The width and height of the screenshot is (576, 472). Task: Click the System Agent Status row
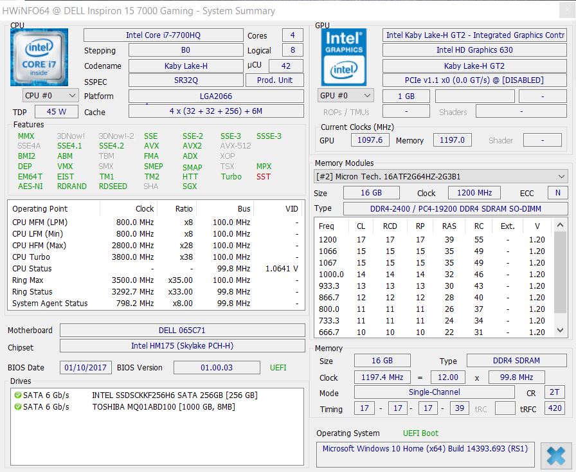[156, 304]
